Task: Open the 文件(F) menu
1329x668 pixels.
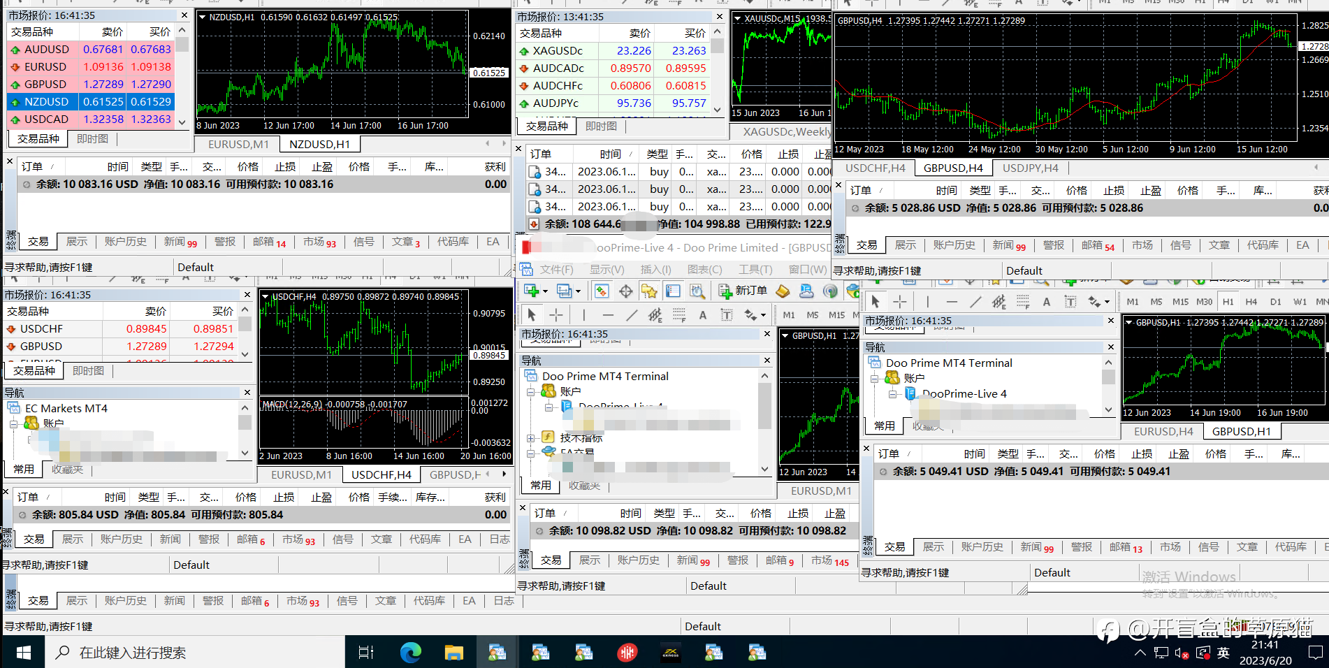Action: [x=556, y=270]
